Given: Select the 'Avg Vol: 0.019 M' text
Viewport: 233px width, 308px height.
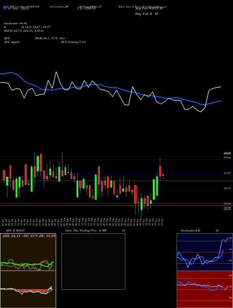Looking at the screenshot, I should click(x=149, y=8).
